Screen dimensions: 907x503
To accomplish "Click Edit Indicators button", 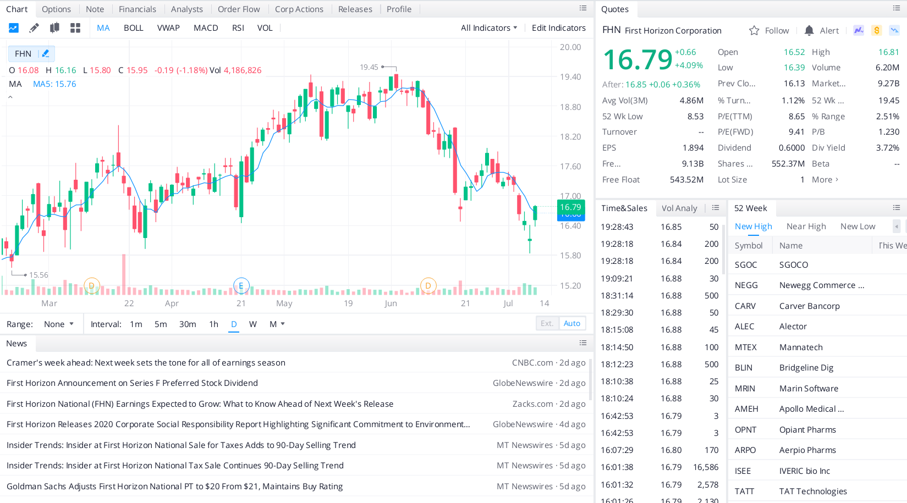I will point(559,28).
